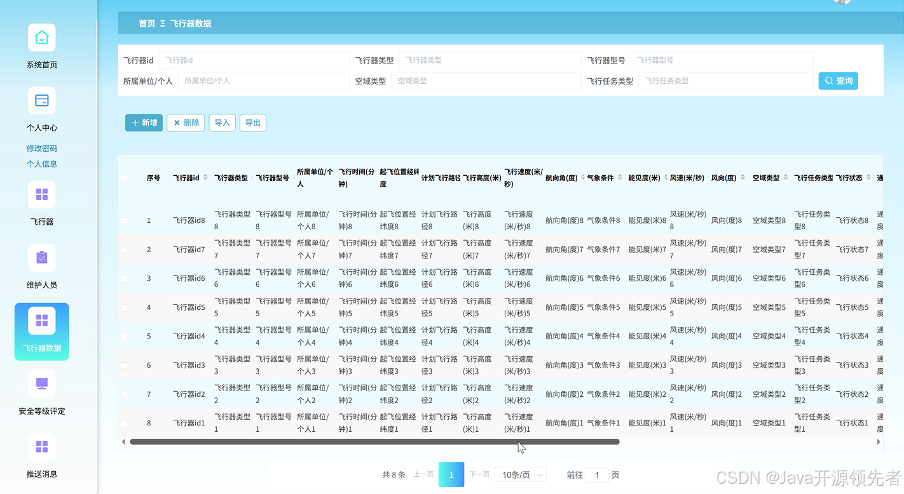
Task: Click the table's horizontal scrollbar thumb
Action: click(x=374, y=441)
